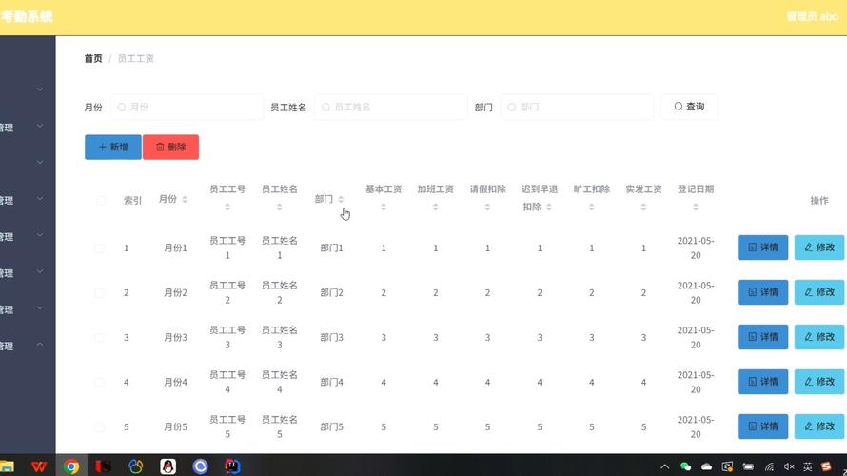
Task: Click 修改 edit for row 月份5
Action: coord(819,426)
